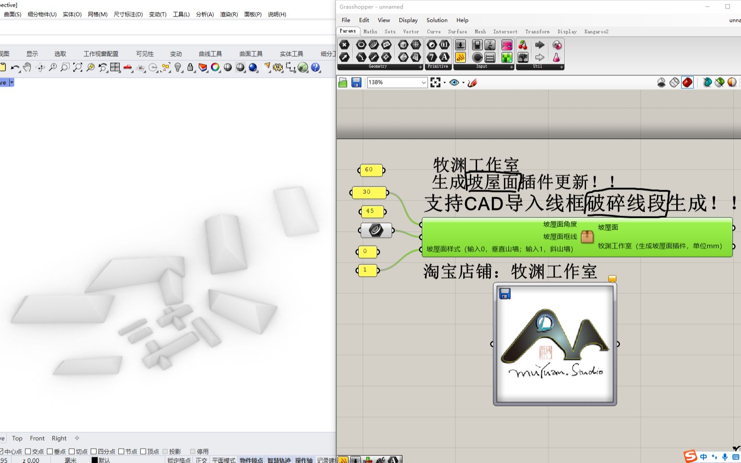Activate the sketch/pencil tool in Grasshopper canvas toolbar
Image resolution: width=741 pixels, height=463 pixels.
point(472,82)
